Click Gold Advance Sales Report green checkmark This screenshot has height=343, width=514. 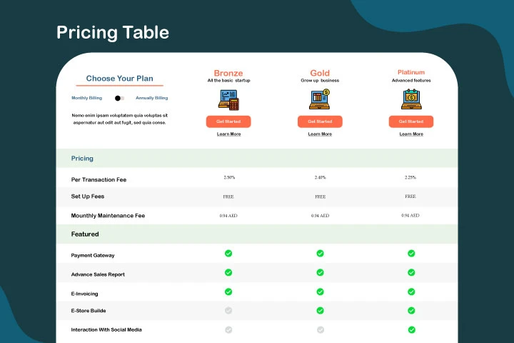(x=320, y=272)
